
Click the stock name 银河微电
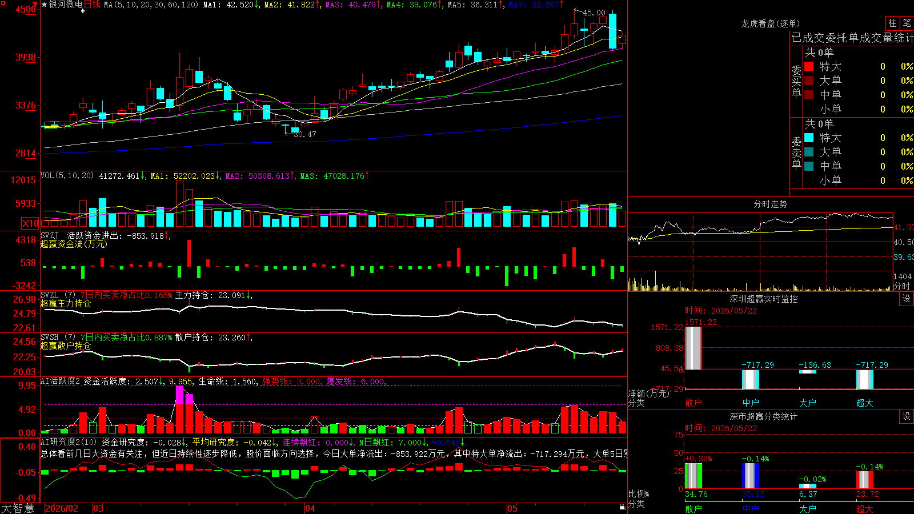click(66, 5)
